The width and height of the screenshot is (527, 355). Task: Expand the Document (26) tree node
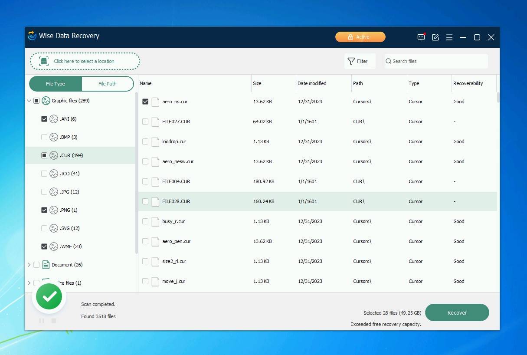pyautogui.click(x=29, y=265)
